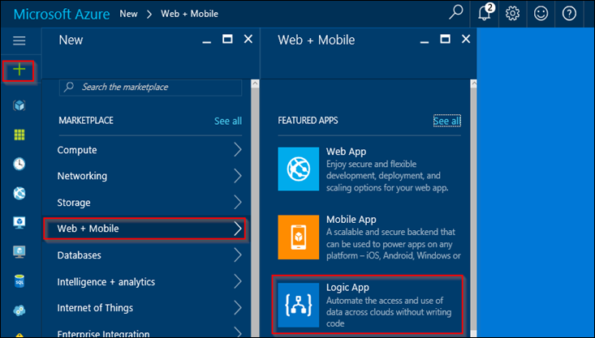
Task: Select the Intelligence + analytics label
Action: coord(106,282)
